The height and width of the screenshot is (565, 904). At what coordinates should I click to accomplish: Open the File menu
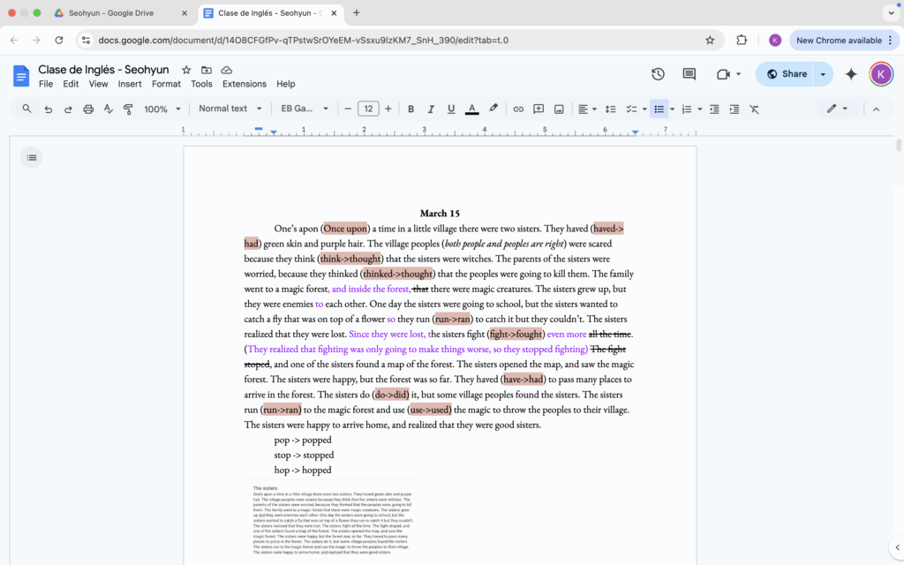pyautogui.click(x=46, y=84)
